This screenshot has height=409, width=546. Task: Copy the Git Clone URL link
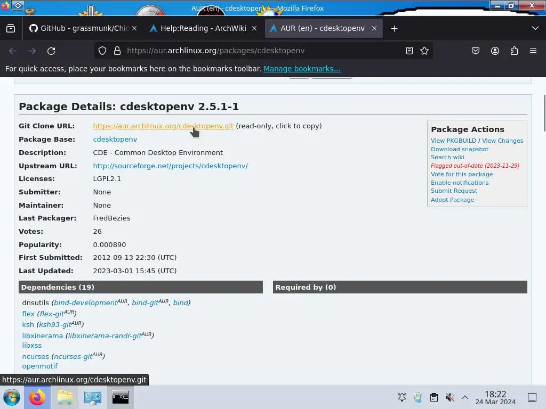coord(163,126)
